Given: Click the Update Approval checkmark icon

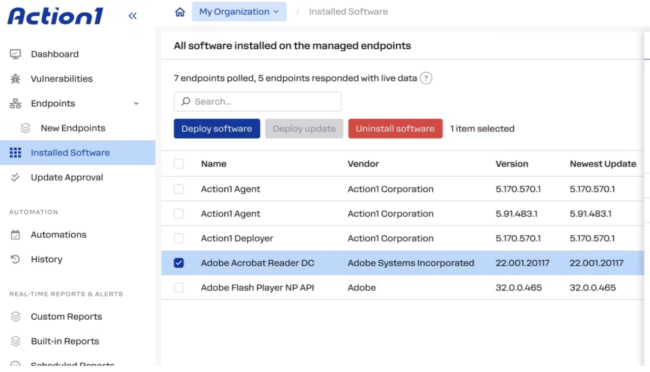Looking at the screenshot, I should click(15, 177).
